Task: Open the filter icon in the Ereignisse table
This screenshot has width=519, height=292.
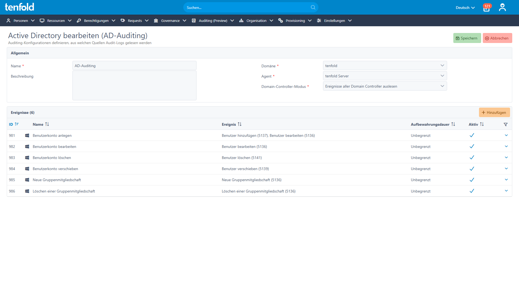Action: pos(505,124)
